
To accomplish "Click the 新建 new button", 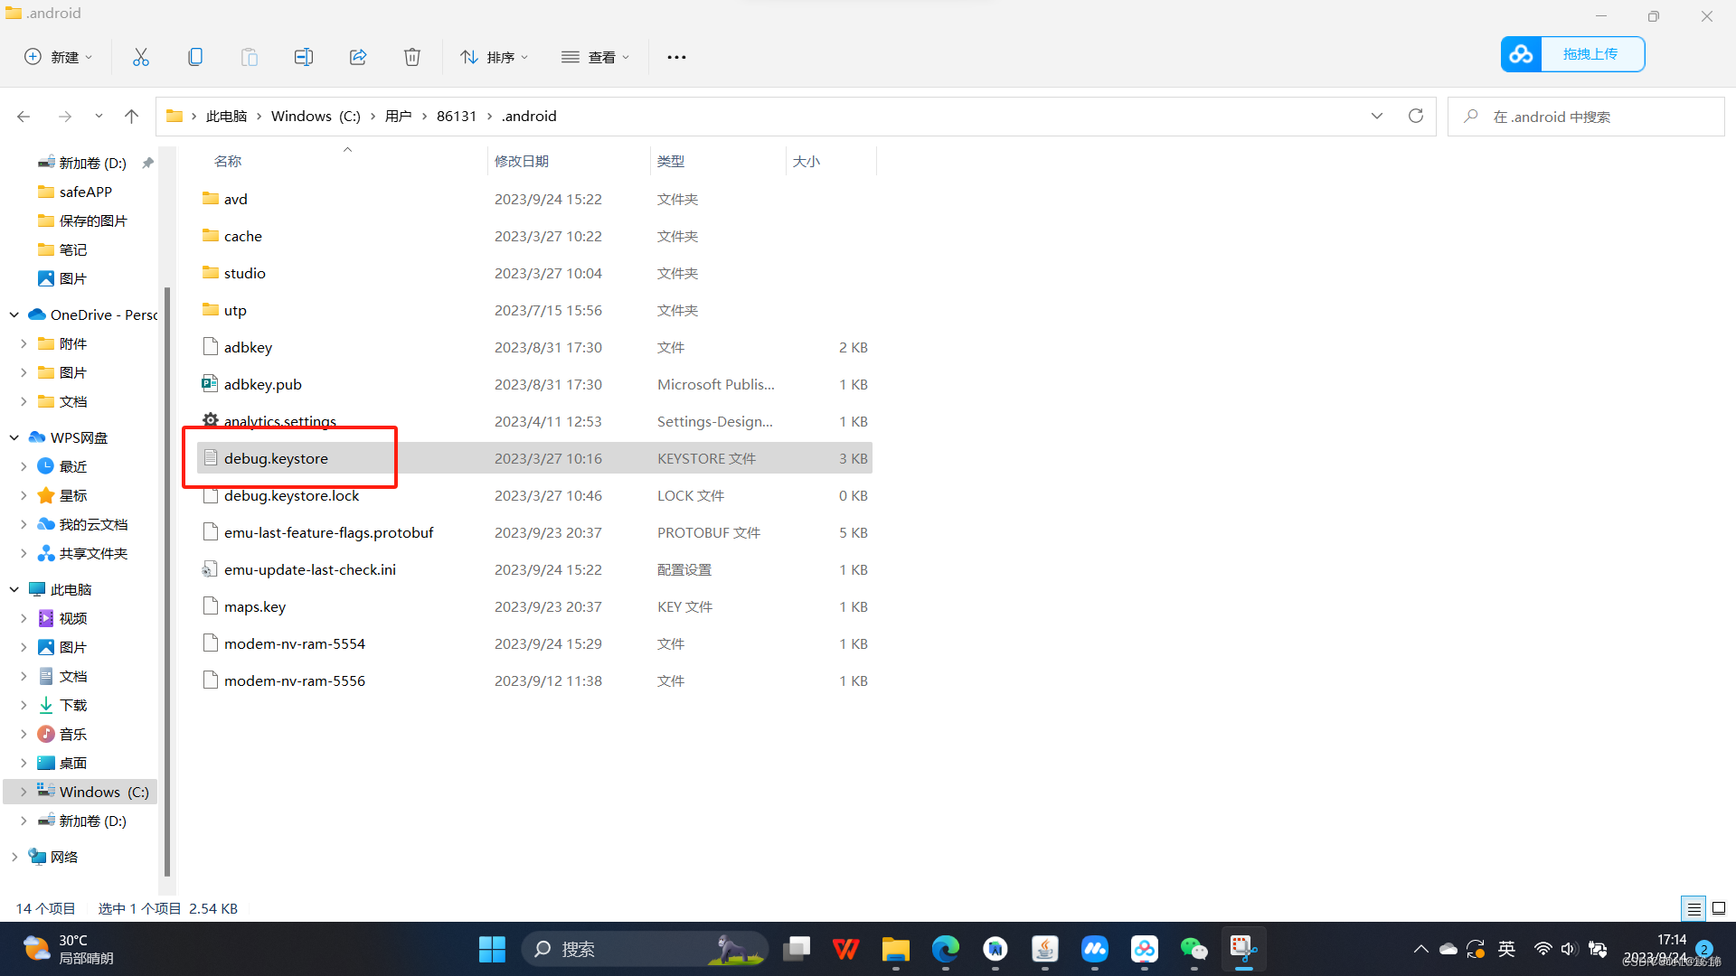I will click(x=59, y=57).
